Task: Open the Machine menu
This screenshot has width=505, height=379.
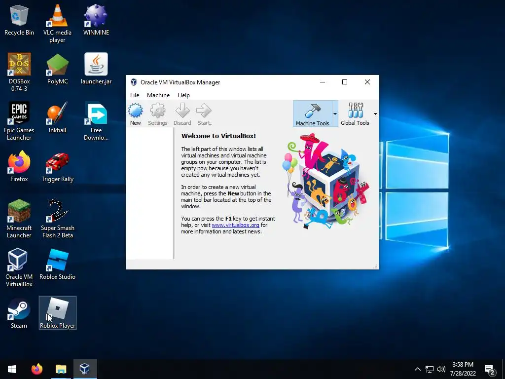Action: pos(158,95)
